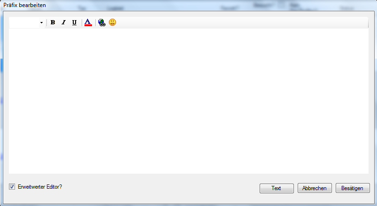The image size is (377, 206).
Task: Insert a hyperlink with the globe icon
Action: 102,22
